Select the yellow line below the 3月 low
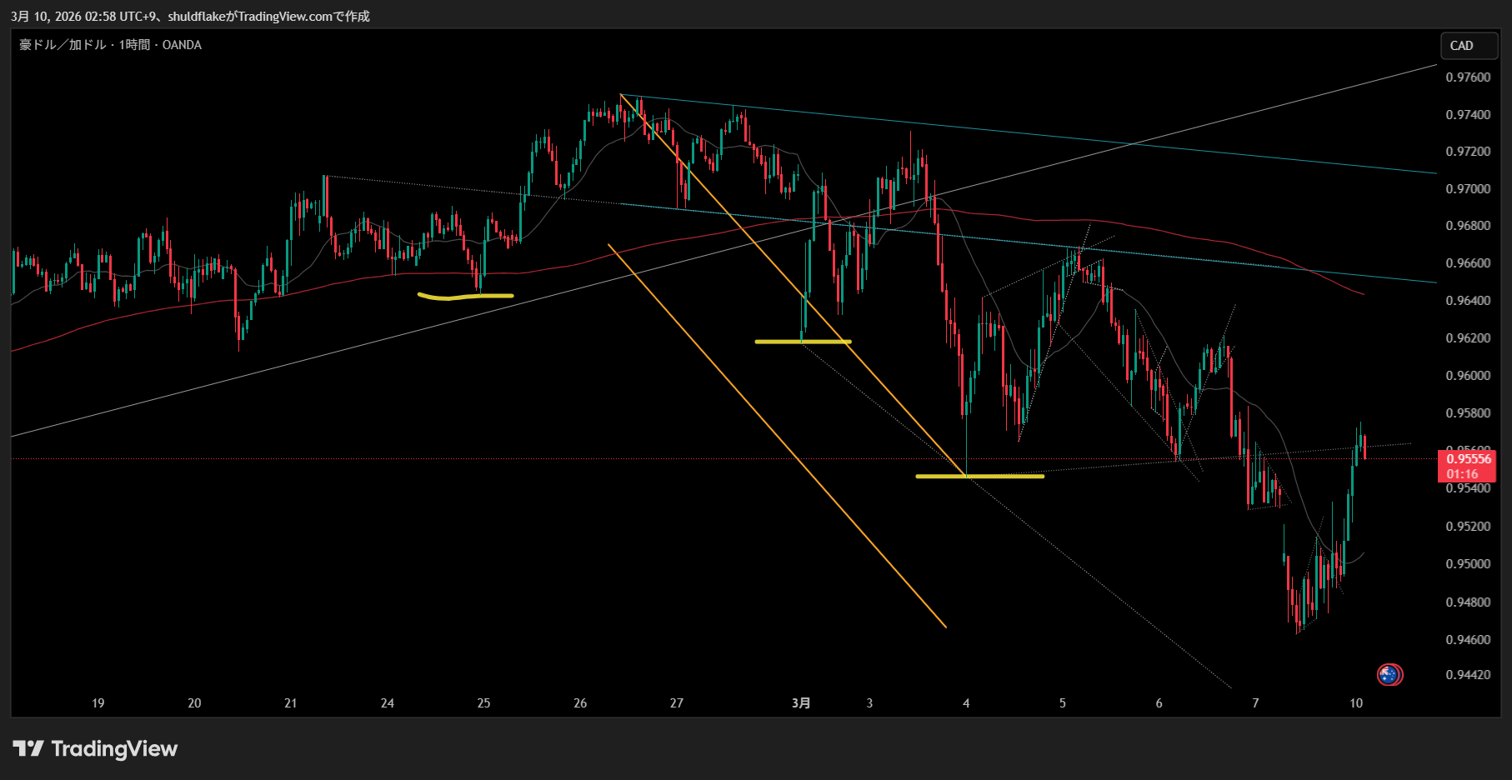Screen dimensions: 1512x780 click(x=803, y=342)
